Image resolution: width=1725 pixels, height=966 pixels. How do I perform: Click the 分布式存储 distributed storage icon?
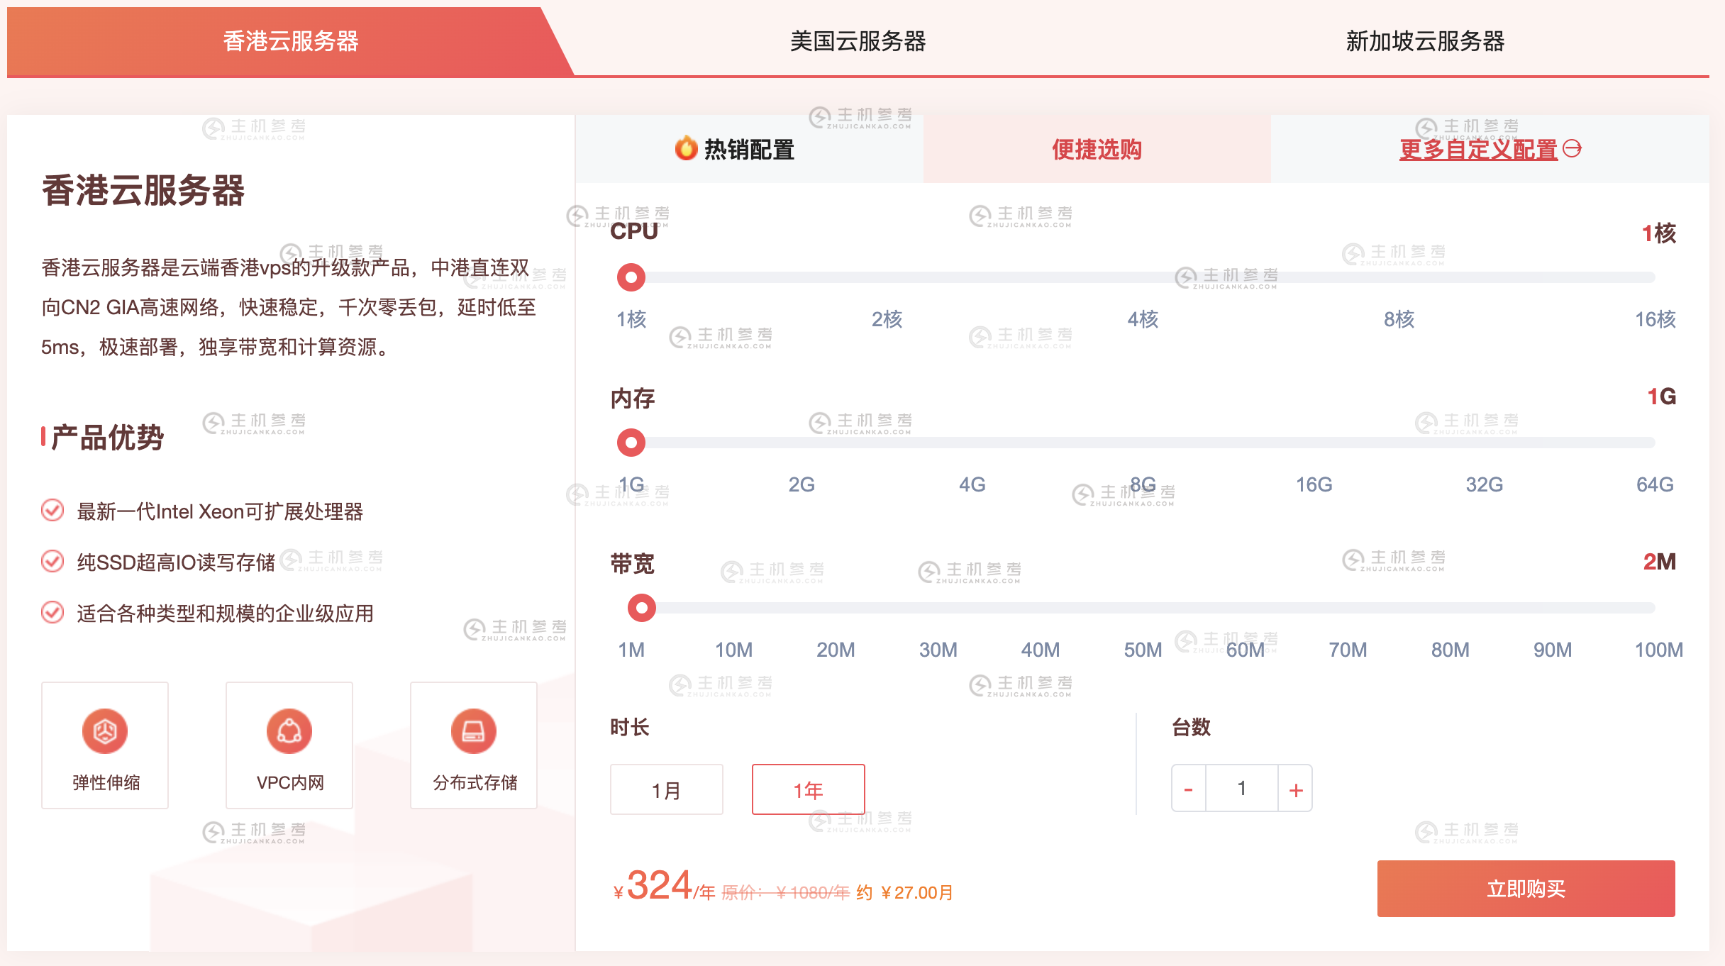[x=473, y=731]
